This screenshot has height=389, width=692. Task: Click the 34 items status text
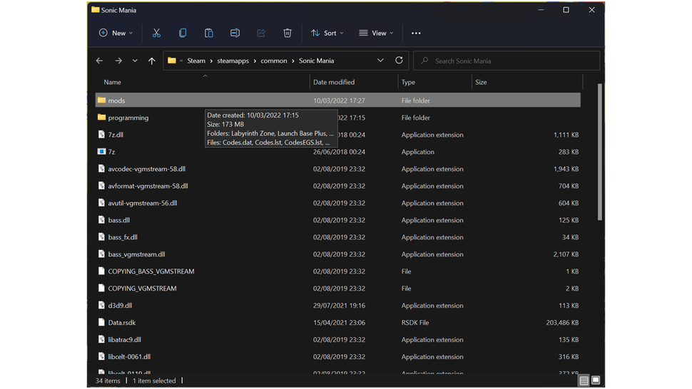(x=108, y=380)
